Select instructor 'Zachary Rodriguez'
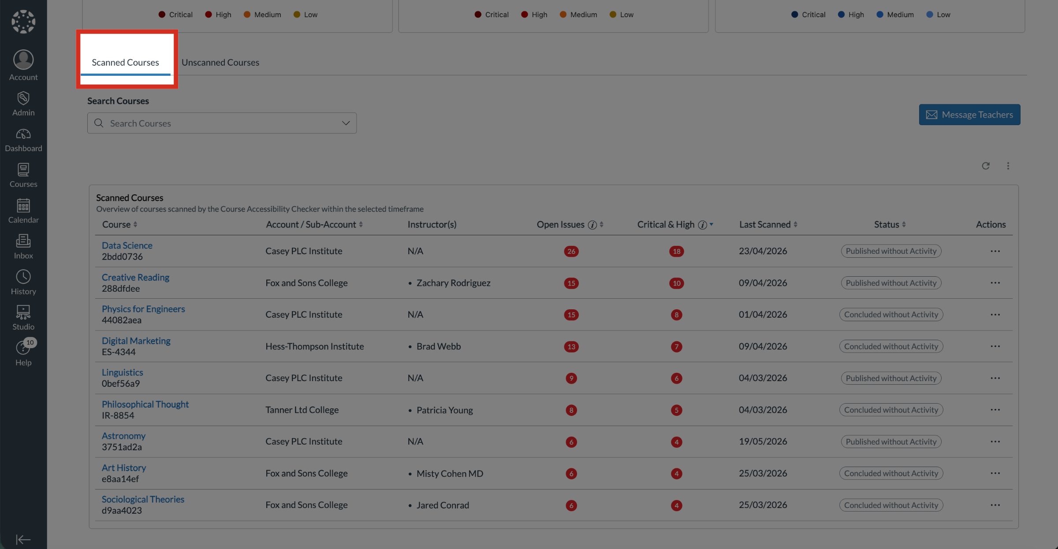The height and width of the screenshot is (549, 1058). click(453, 283)
